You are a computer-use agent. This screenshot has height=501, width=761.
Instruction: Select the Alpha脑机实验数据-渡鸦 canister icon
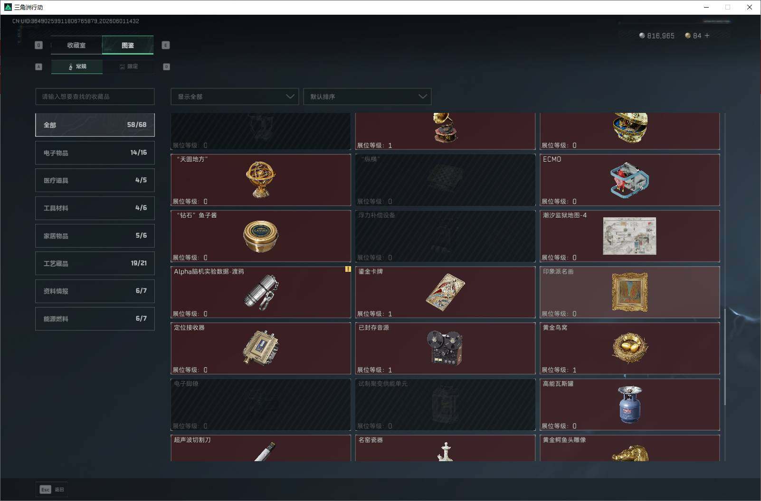261,292
